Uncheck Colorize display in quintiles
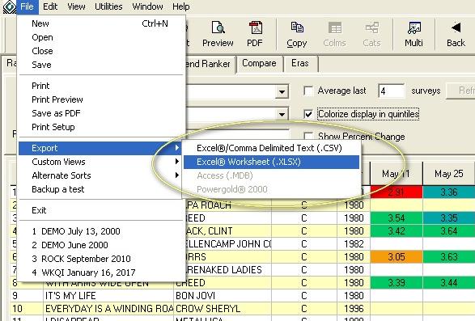 point(308,114)
